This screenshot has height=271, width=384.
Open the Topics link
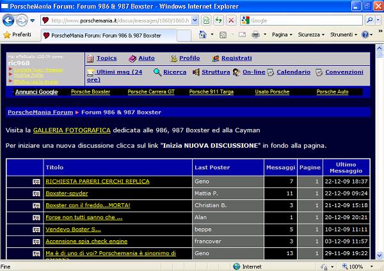coord(106,58)
